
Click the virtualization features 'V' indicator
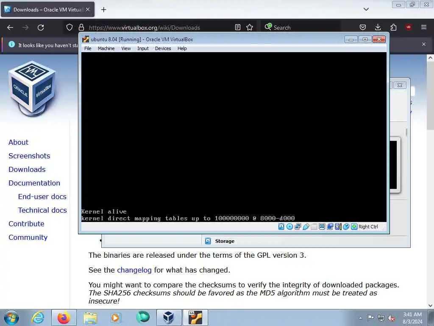(338, 227)
